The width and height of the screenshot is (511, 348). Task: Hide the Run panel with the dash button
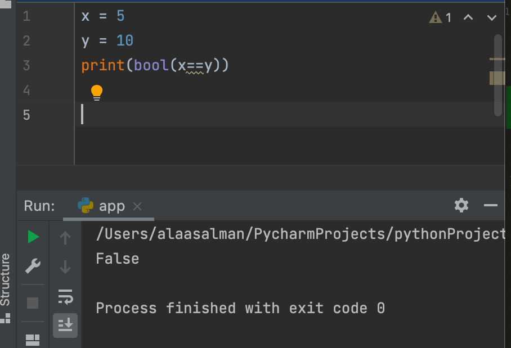tap(491, 205)
